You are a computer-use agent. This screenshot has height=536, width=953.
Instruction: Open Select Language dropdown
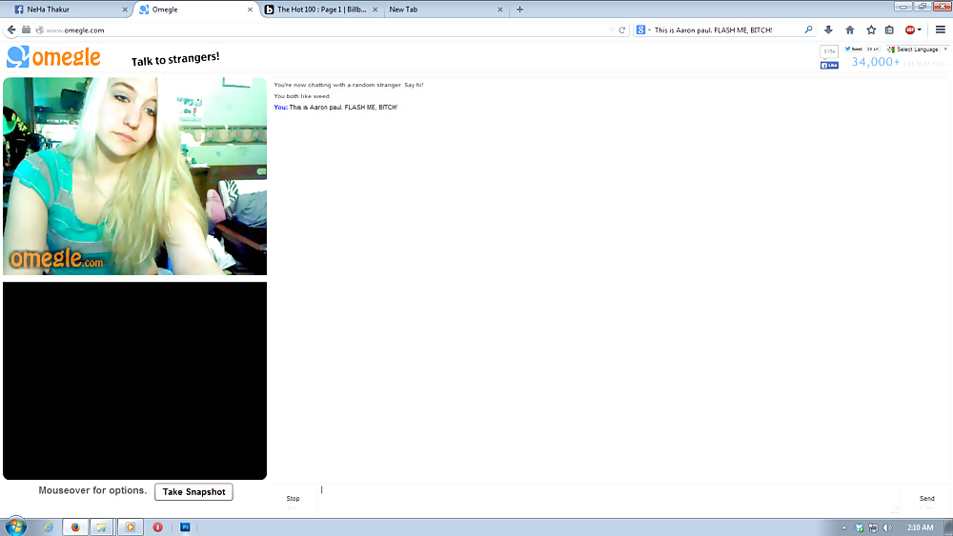pyautogui.click(x=917, y=50)
